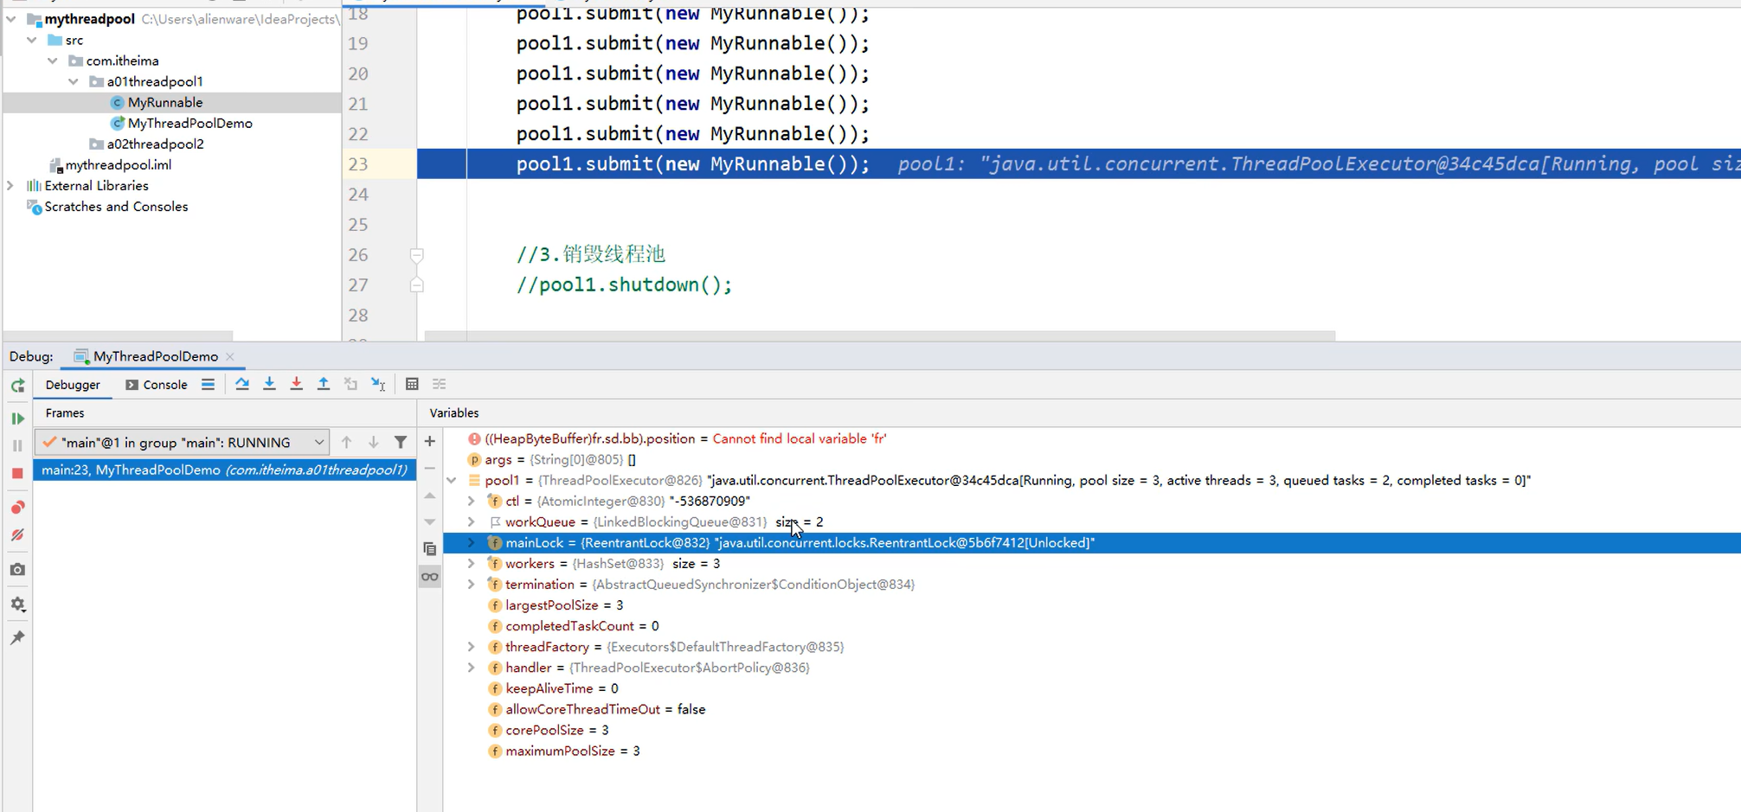
Task: Click the Step Into icon
Action: point(269,384)
